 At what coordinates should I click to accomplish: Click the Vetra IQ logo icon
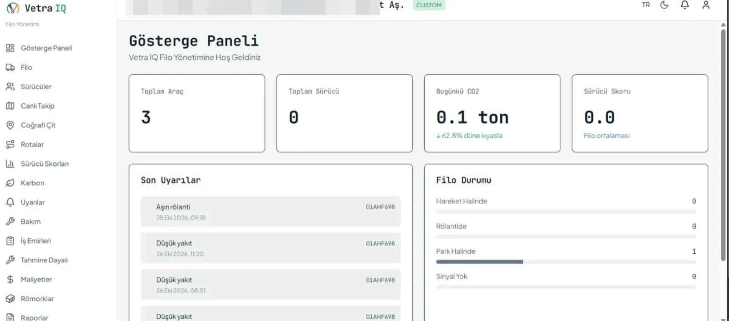[13, 8]
